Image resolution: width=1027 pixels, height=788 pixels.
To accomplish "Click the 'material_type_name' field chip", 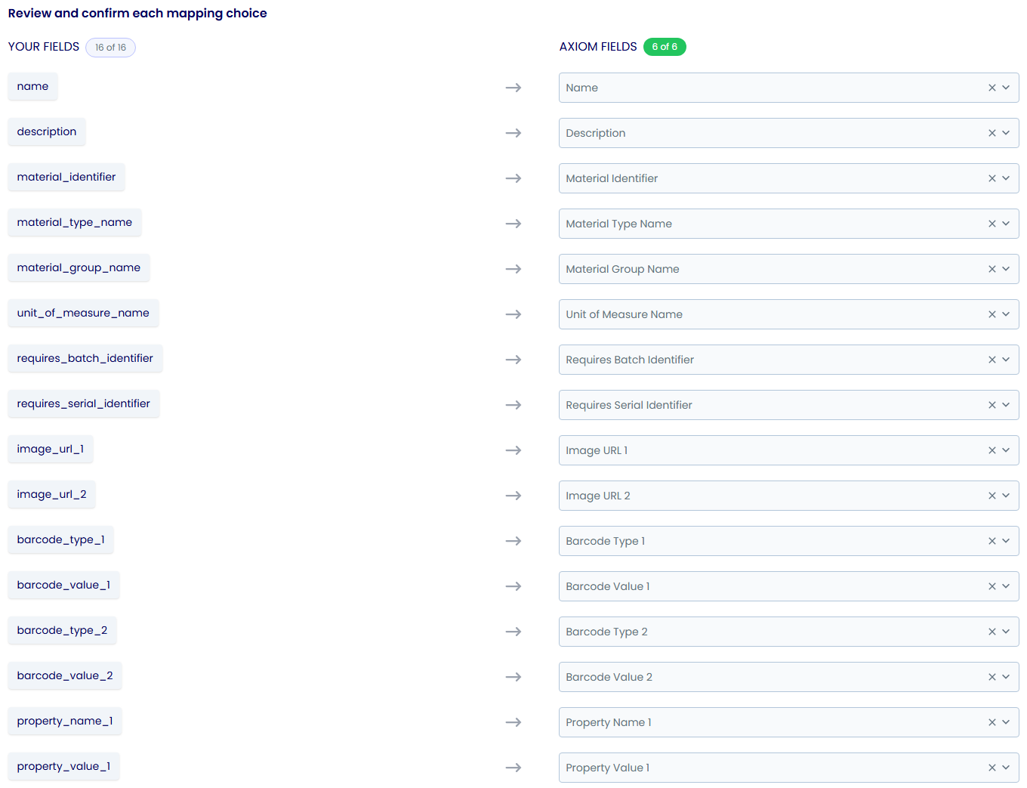I will coord(75,222).
